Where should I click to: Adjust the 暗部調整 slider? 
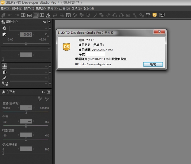[x=26, y=139]
